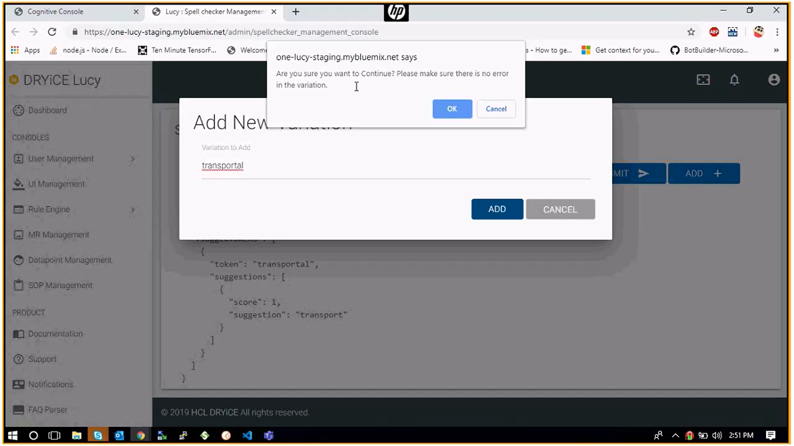Click the FAQ Parser sidebar icon
The width and height of the screenshot is (794, 446).
point(19,409)
